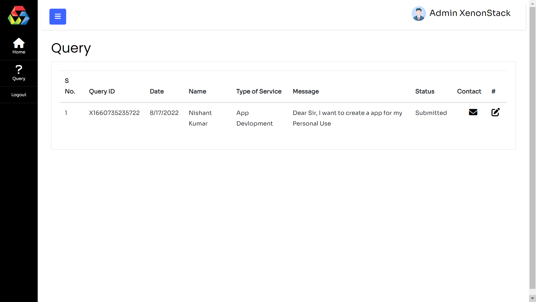536x302 pixels.
Task: Click the XenonStack logo in sidebar
Action: pyautogui.click(x=19, y=15)
